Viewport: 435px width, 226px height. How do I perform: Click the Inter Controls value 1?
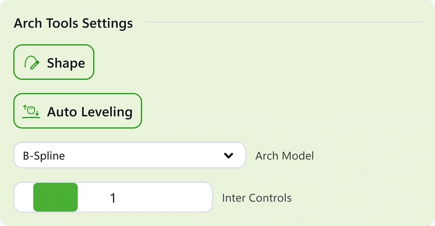(x=113, y=198)
